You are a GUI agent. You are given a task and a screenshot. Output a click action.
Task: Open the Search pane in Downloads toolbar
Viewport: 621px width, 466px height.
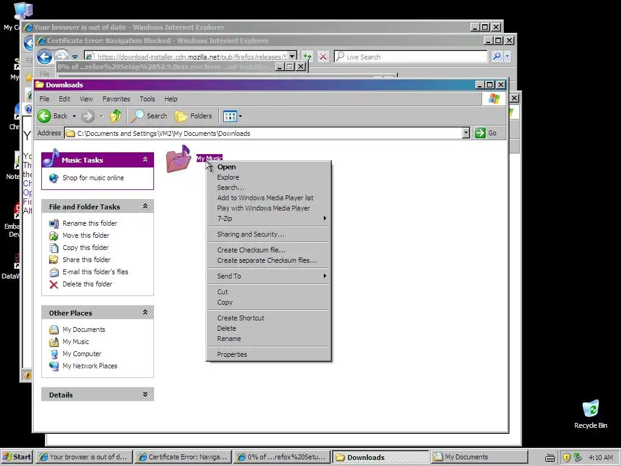(x=149, y=116)
